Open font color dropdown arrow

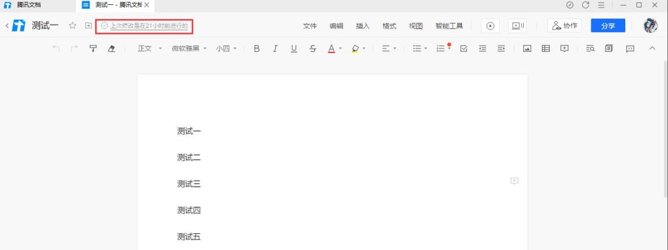[340, 49]
